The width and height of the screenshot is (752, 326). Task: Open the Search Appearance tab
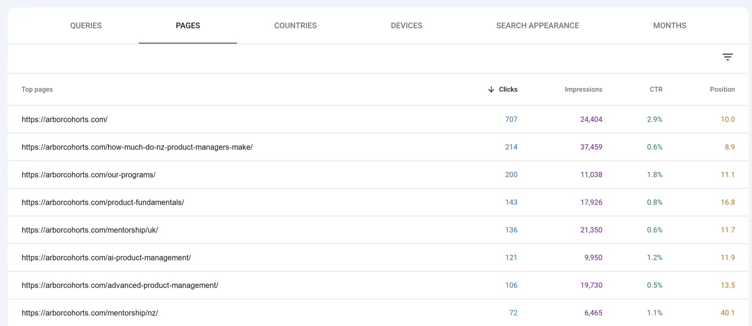click(x=538, y=25)
